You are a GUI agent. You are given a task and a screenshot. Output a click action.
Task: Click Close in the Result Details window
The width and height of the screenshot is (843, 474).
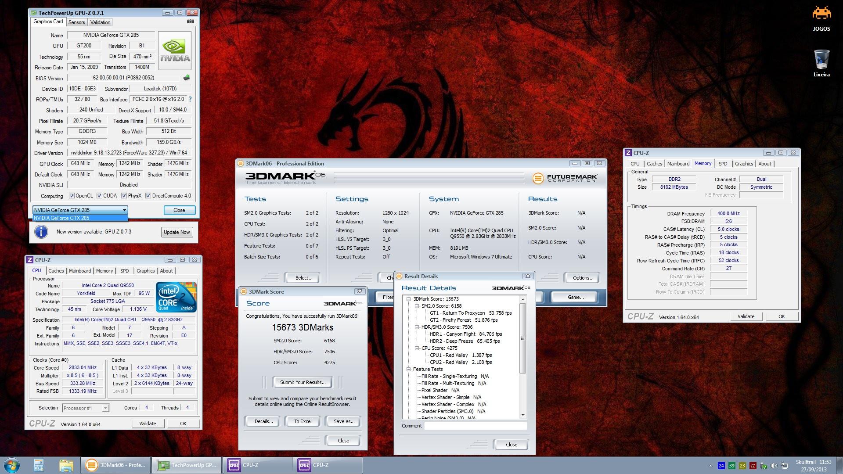(512, 445)
